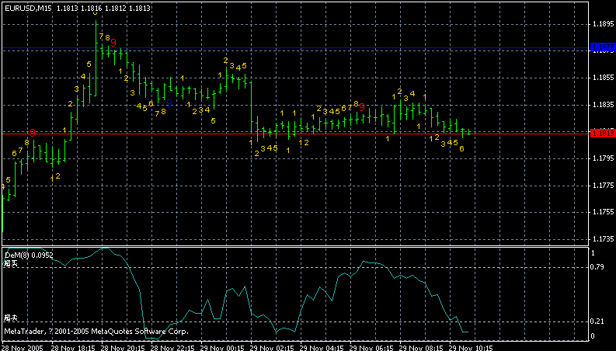Viewport: 616px width, 351px height.
Task: Click the 29 Nov 10:15 time label
Action: coord(472,347)
